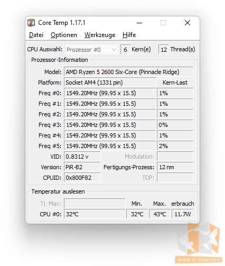
Task: Click the Core Temp app icon in title bar
Action: [31, 23]
